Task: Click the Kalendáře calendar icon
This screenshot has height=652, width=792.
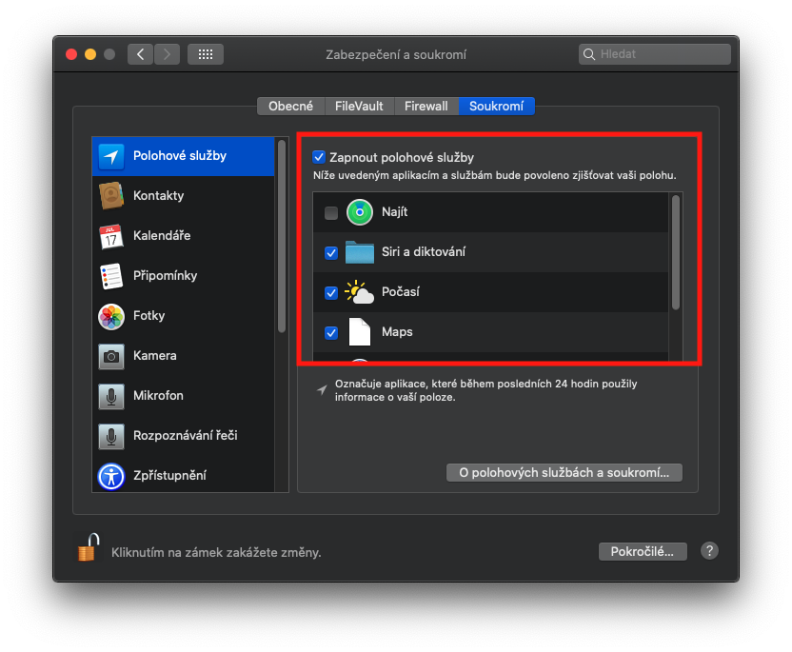Action: click(111, 236)
